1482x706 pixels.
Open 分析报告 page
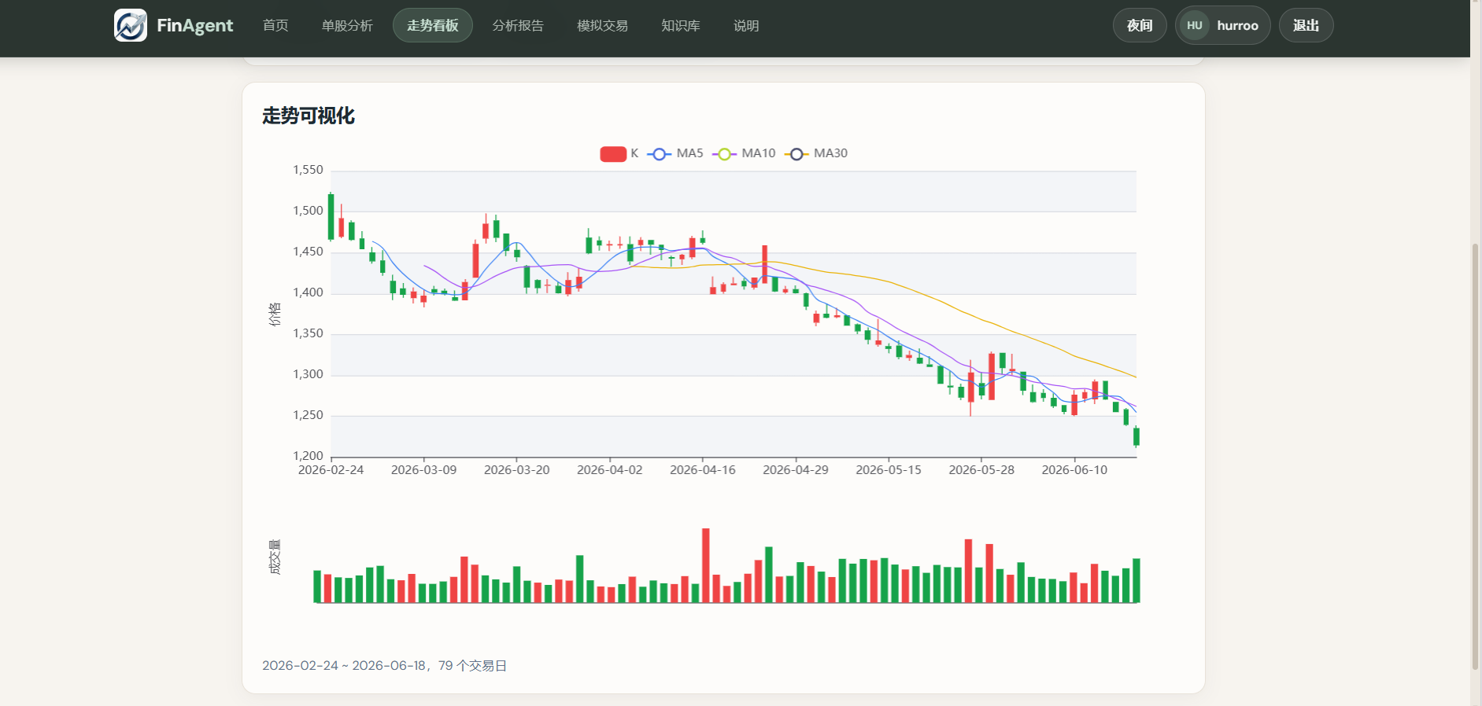point(518,25)
